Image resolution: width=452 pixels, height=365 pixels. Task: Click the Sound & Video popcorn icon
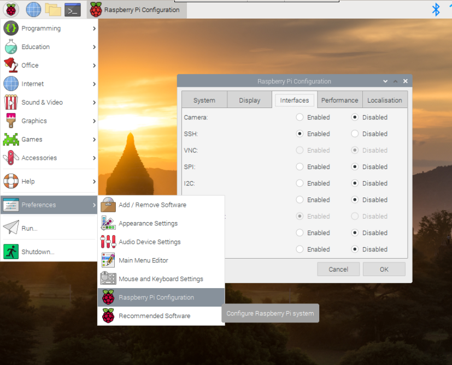tap(11, 102)
